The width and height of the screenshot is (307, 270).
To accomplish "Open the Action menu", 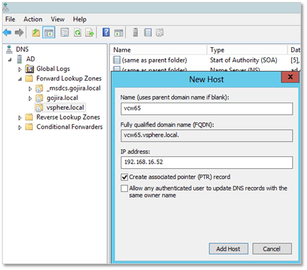I will pos(33,19).
